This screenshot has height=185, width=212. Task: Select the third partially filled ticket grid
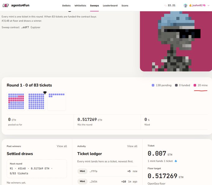point(56,101)
